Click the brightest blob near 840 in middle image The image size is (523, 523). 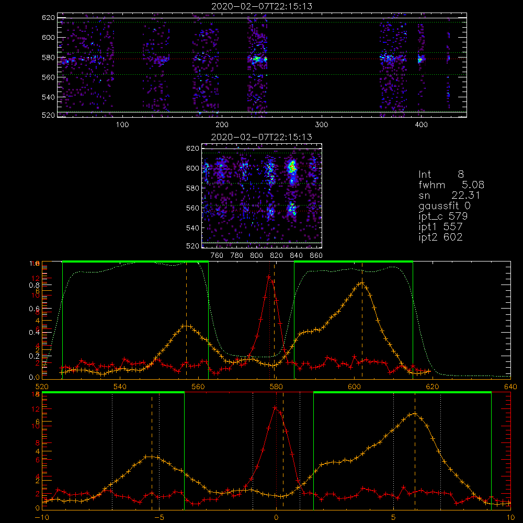pyautogui.click(x=292, y=167)
